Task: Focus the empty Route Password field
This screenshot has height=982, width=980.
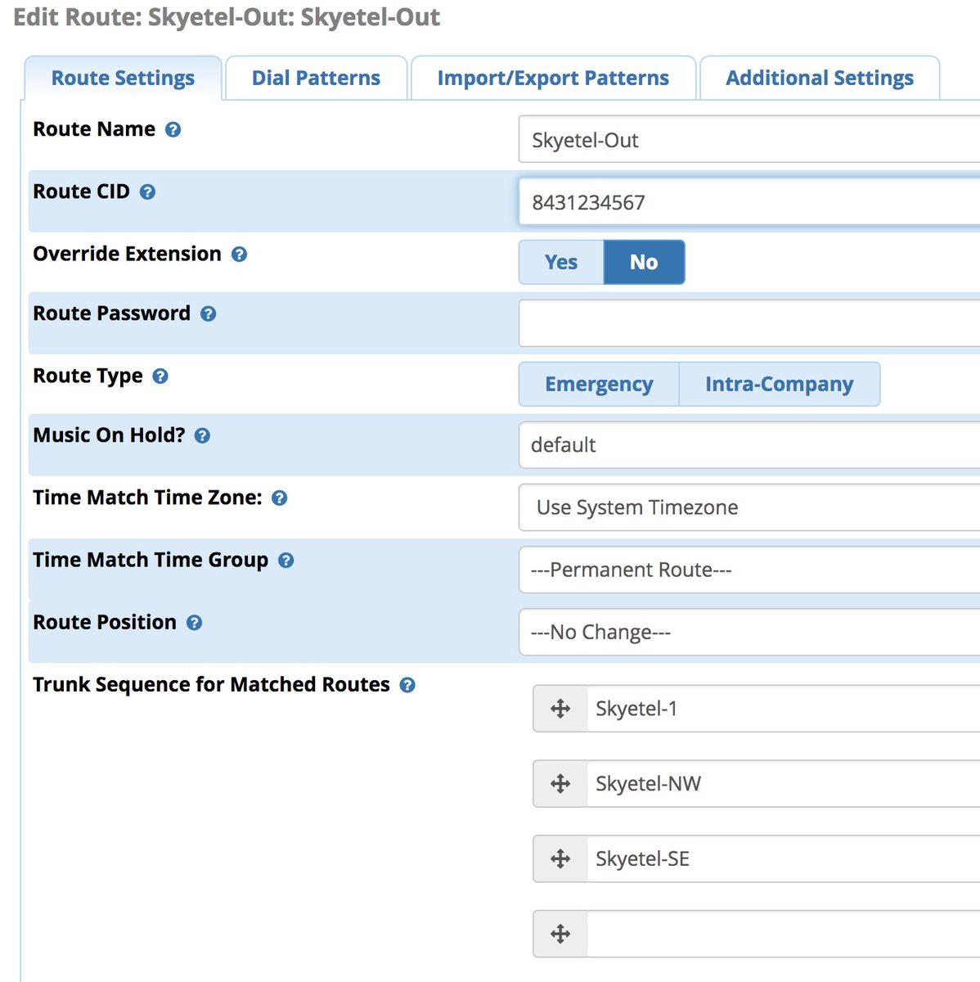Action: (x=749, y=323)
